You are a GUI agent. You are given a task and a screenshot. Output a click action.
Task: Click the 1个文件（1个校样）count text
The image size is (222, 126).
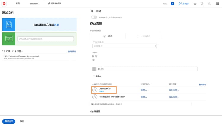pyautogui.click(x=12, y=51)
